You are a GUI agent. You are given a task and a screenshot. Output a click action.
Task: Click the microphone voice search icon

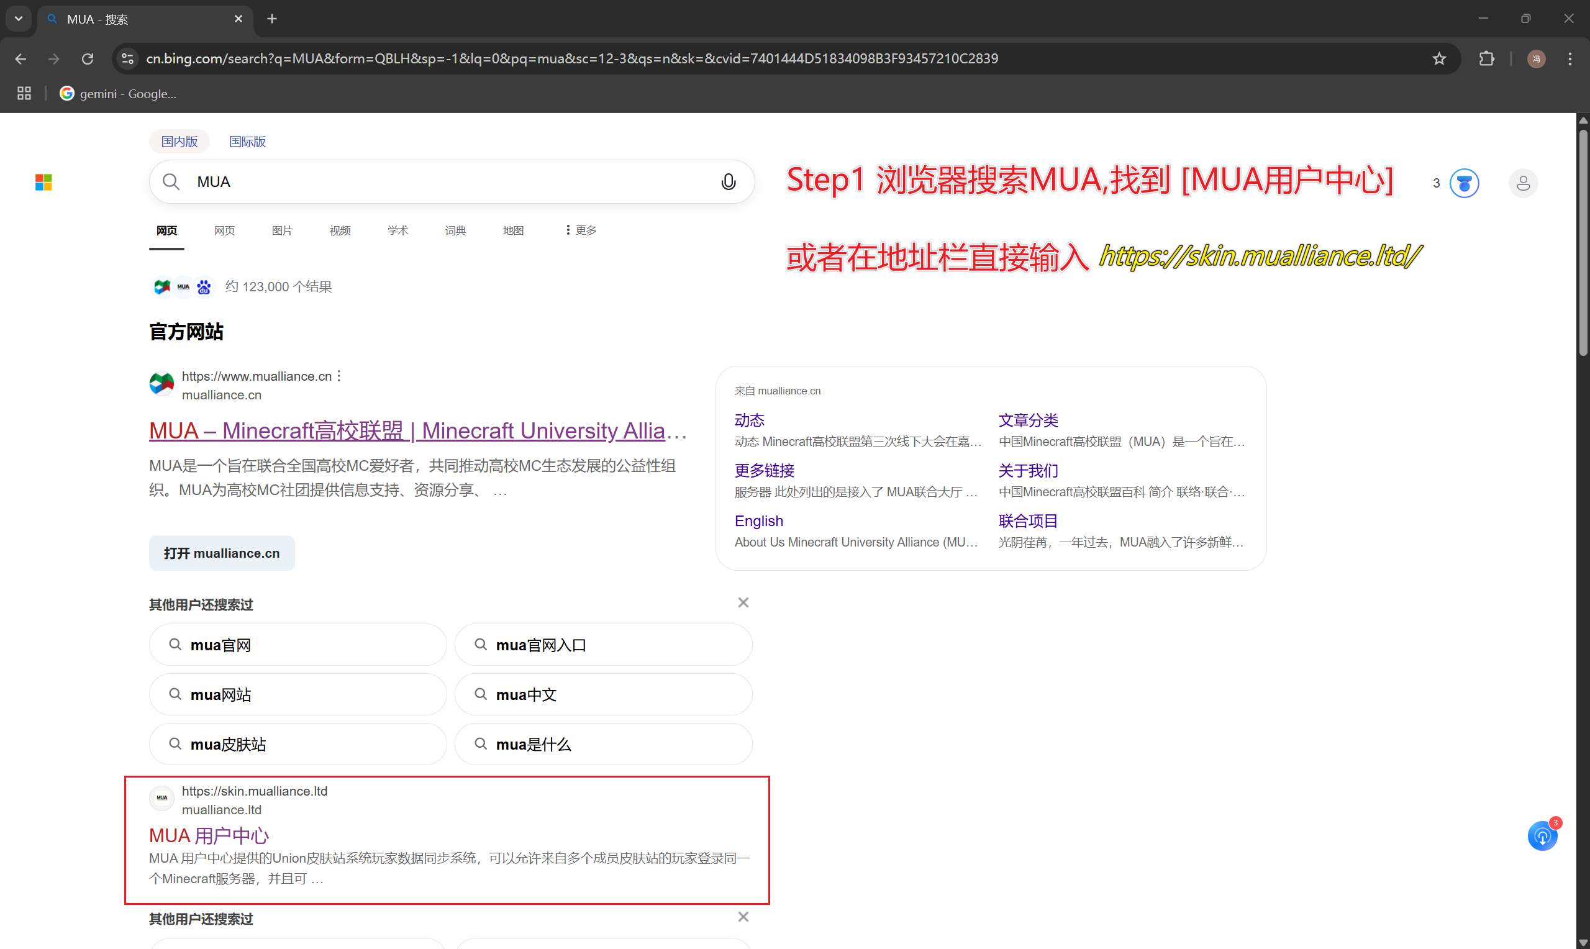(x=728, y=182)
